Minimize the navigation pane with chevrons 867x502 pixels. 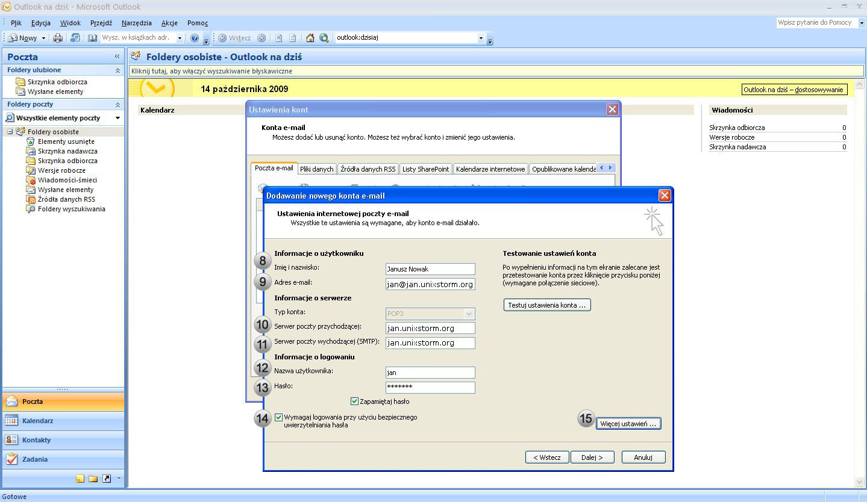coord(117,57)
